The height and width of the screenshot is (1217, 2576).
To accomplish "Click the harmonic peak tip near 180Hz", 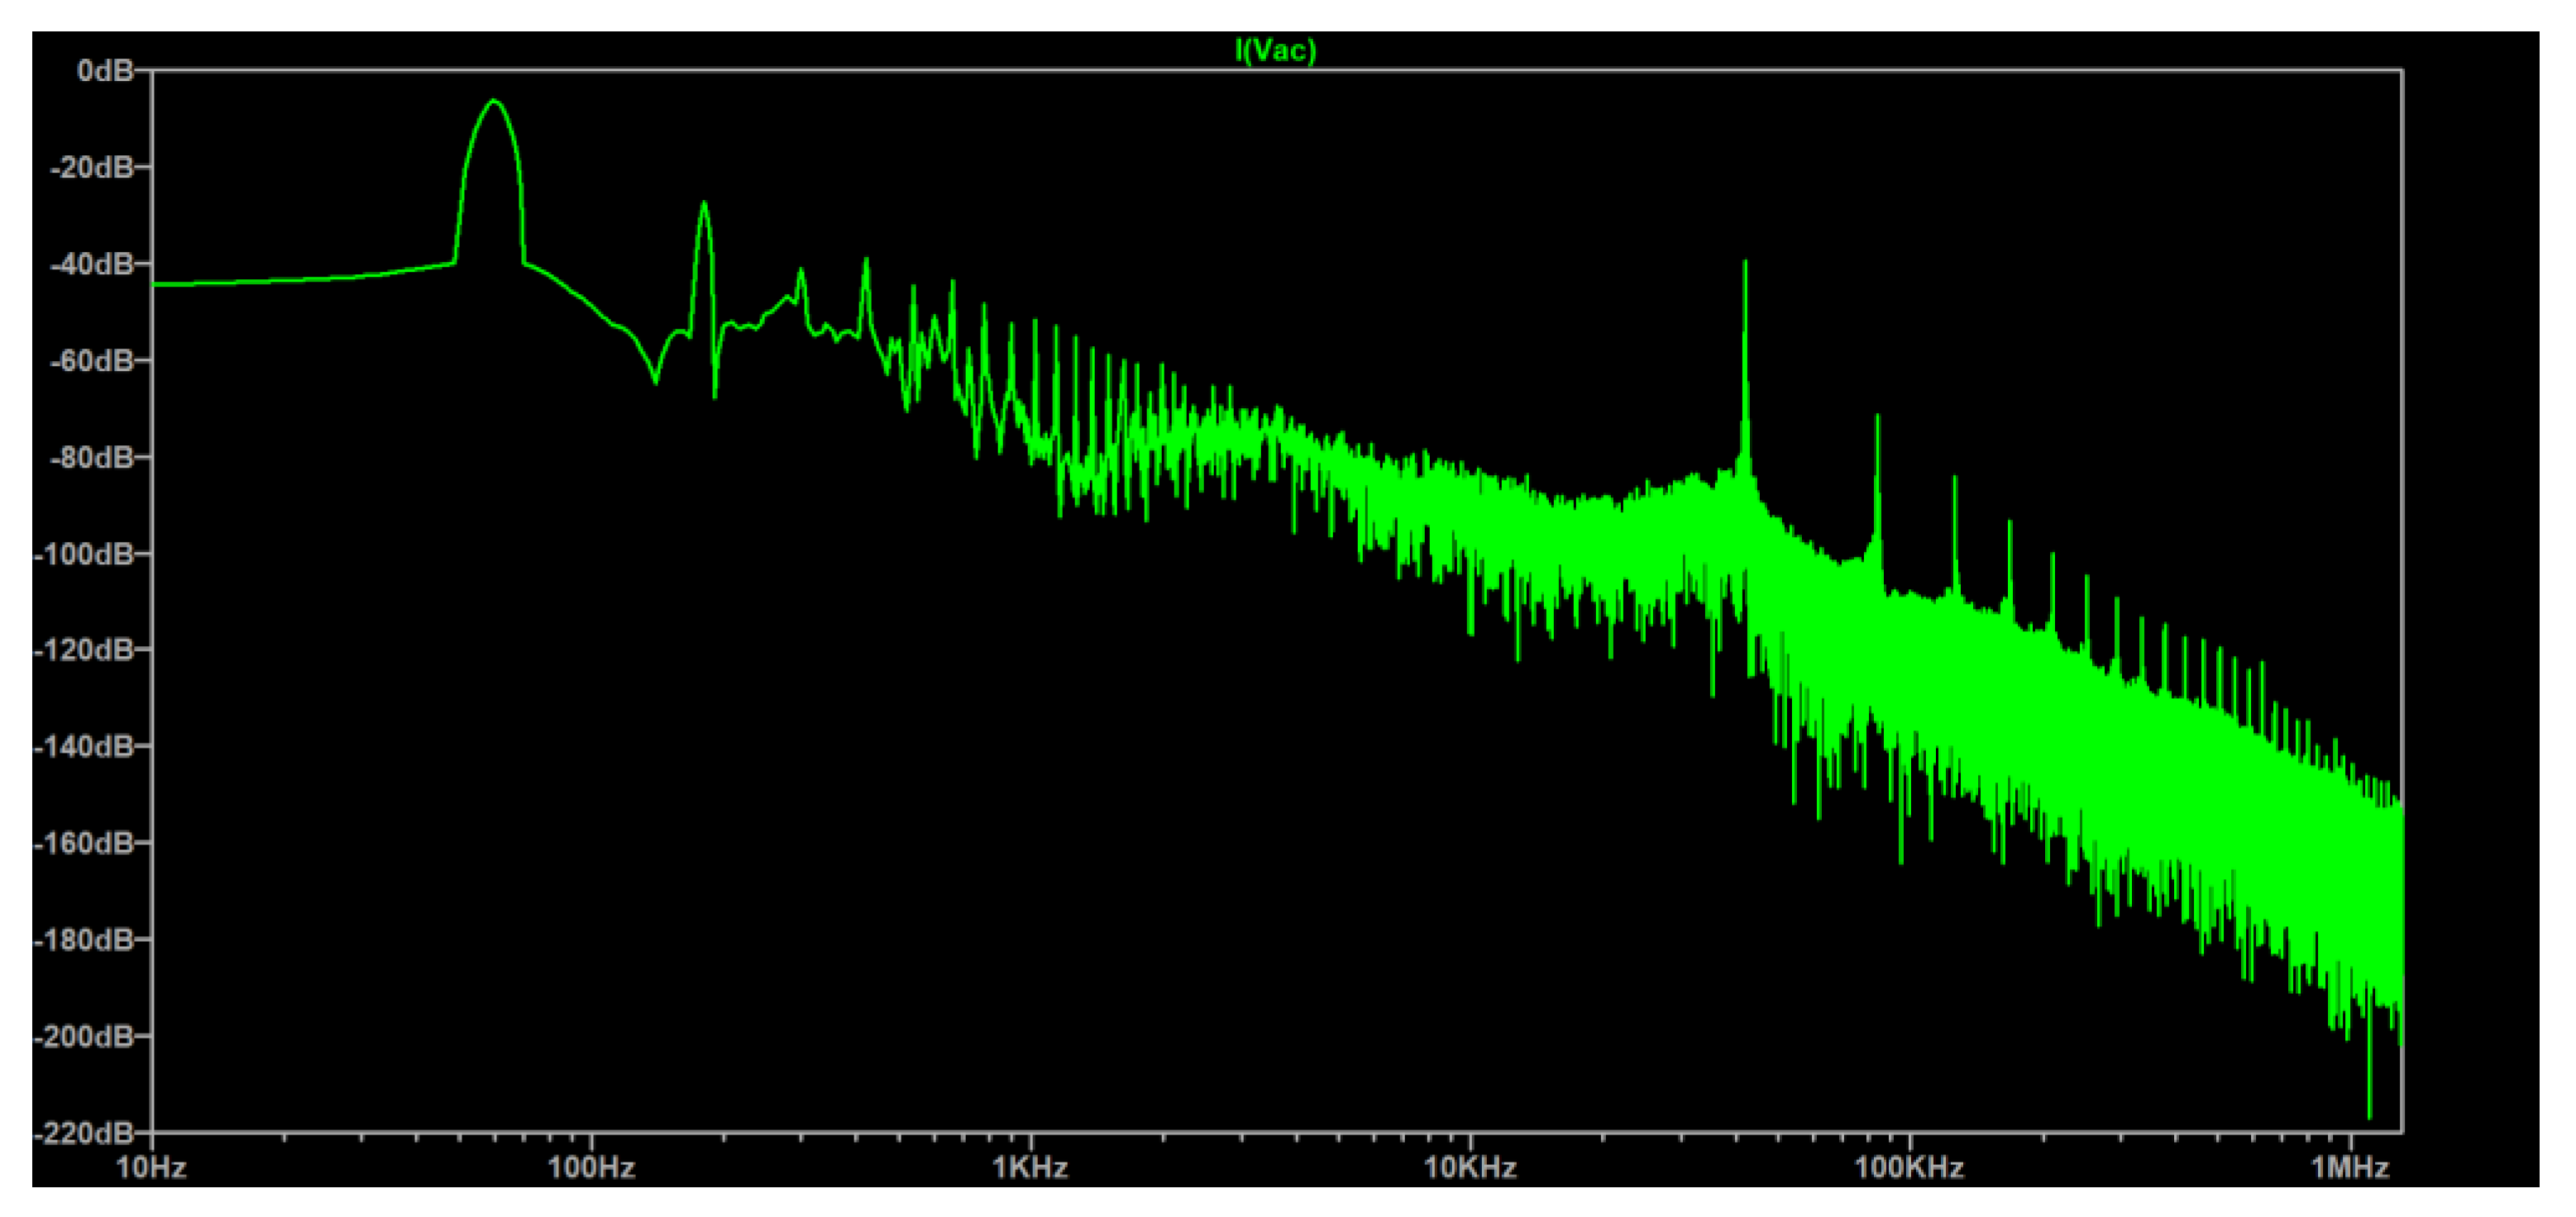I will 704,204.
